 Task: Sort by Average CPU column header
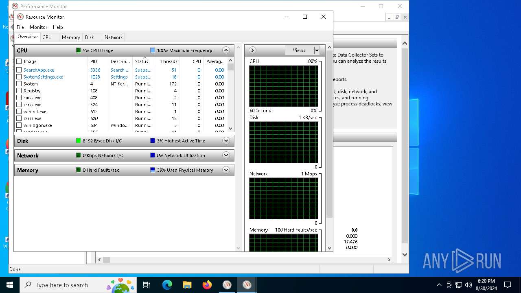(215, 61)
